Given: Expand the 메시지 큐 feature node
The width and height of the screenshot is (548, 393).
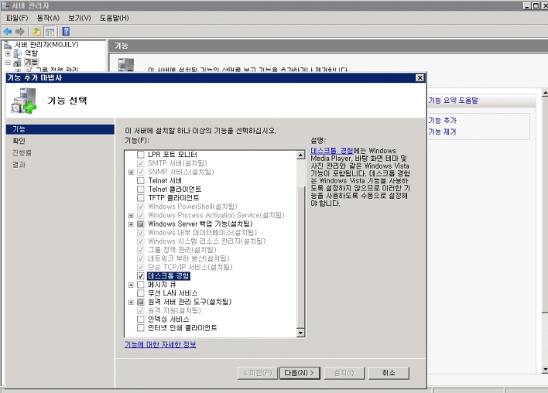Looking at the screenshot, I should pos(131,285).
